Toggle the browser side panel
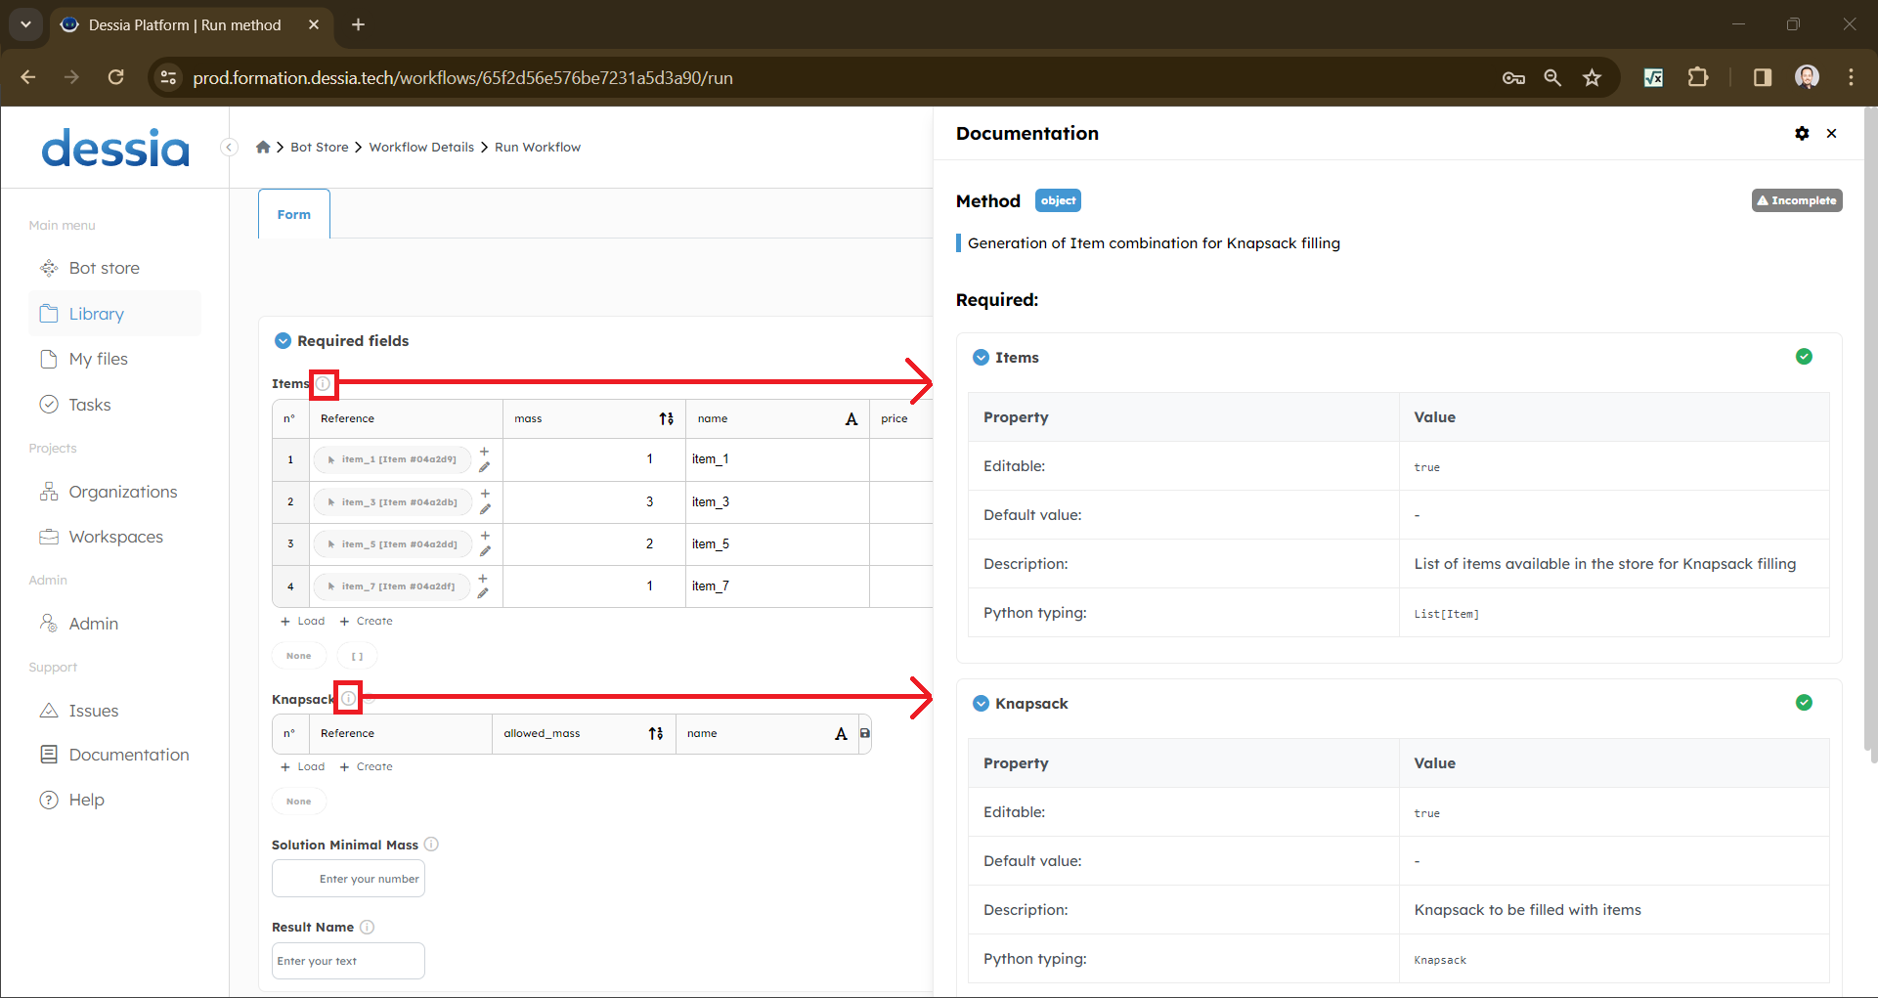 click(1762, 77)
